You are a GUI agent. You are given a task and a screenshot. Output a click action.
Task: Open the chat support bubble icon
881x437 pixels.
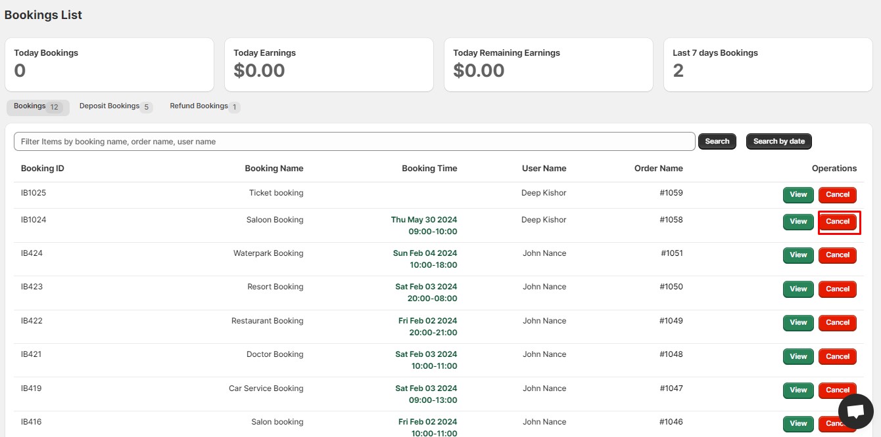(855, 411)
